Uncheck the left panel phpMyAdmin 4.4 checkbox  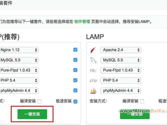coord(75,90)
